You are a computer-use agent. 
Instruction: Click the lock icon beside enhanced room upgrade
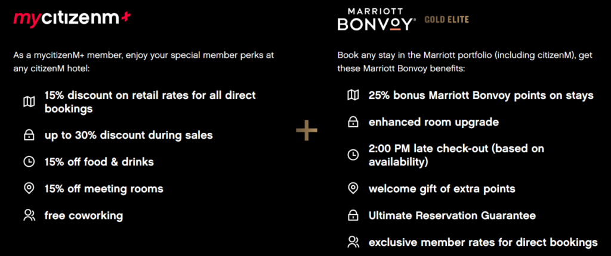click(353, 122)
